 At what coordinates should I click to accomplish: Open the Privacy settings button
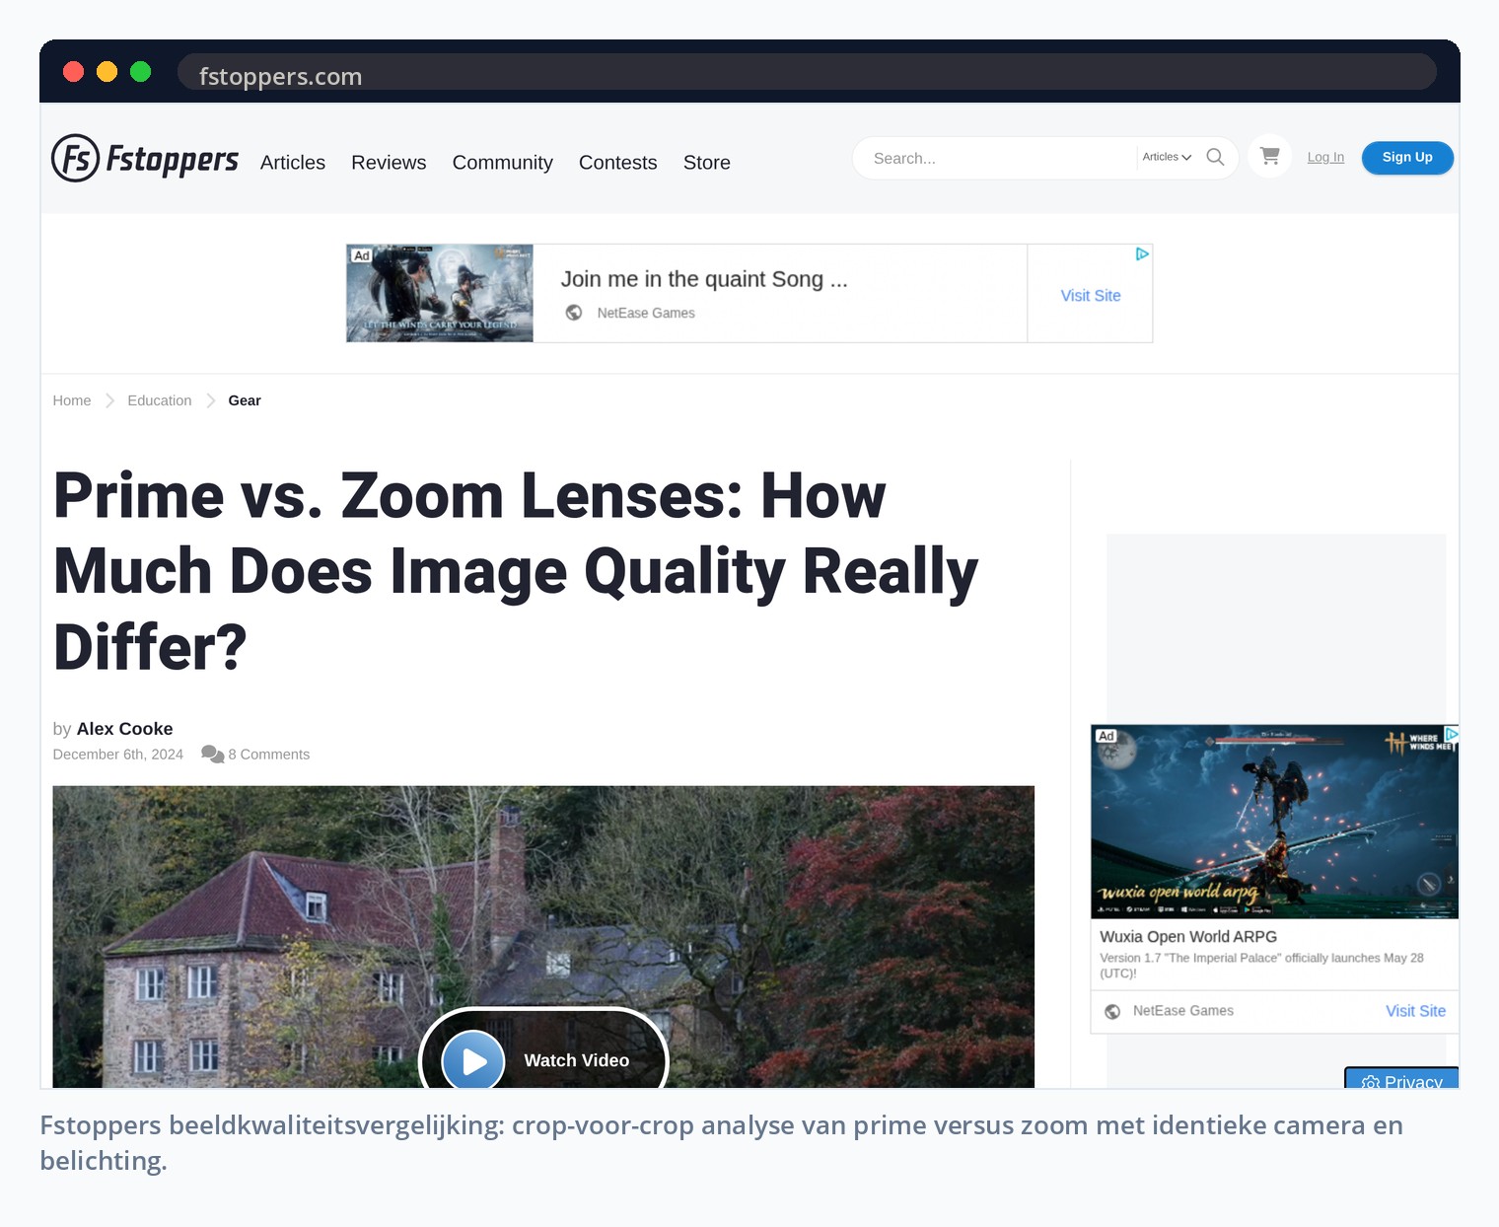[x=1401, y=1078]
